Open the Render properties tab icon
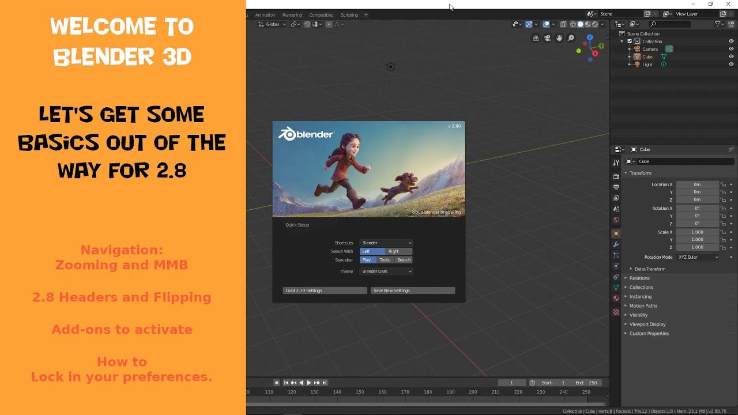This screenshot has width=738, height=415. (x=616, y=176)
